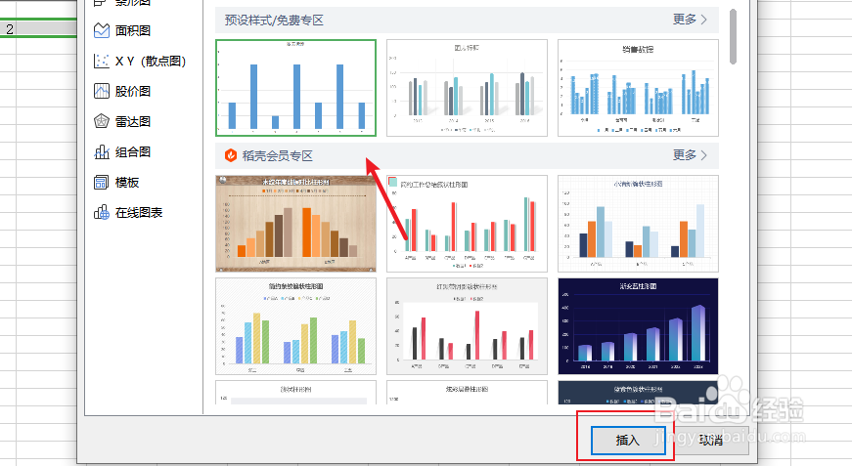Select the radar chart icon (雷达图)
The width and height of the screenshot is (852, 466).
(102, 121)
